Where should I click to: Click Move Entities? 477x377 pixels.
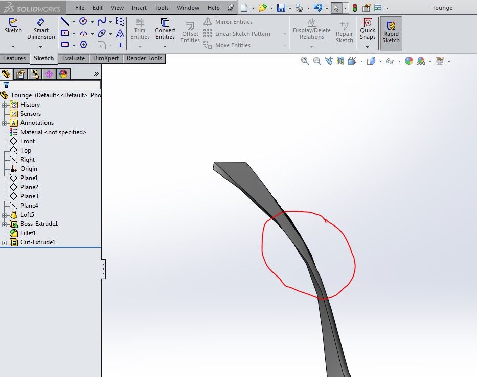227,45
